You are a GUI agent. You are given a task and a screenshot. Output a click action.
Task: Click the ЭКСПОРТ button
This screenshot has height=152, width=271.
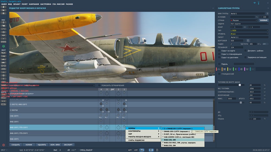68,145
